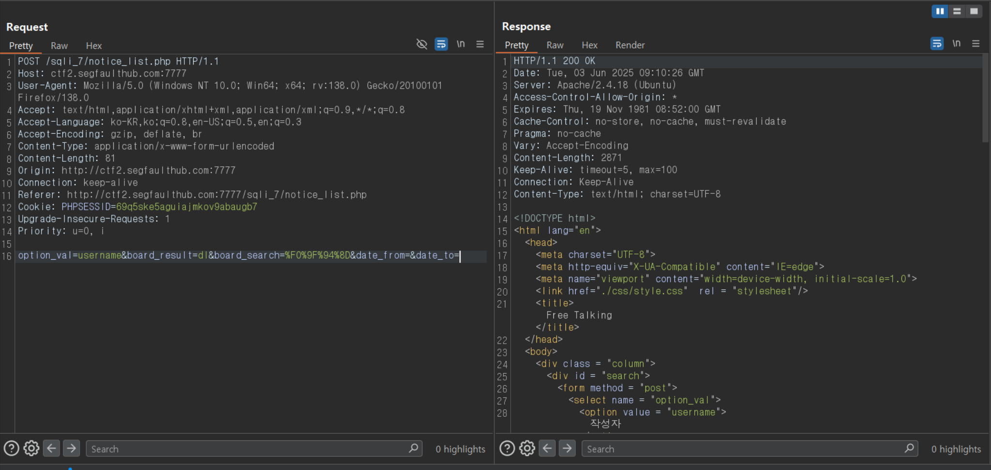This screenshot has height=470, width=991.
Task: Click the <!DOCTYPE html> line in Response
Action: (x=554, y=219)
